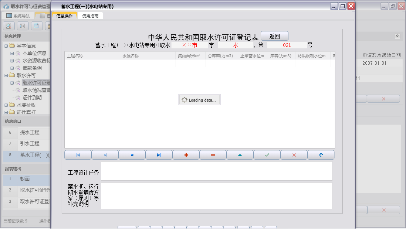
Task: Click the red 水 character field
Action: coord(236,45)
